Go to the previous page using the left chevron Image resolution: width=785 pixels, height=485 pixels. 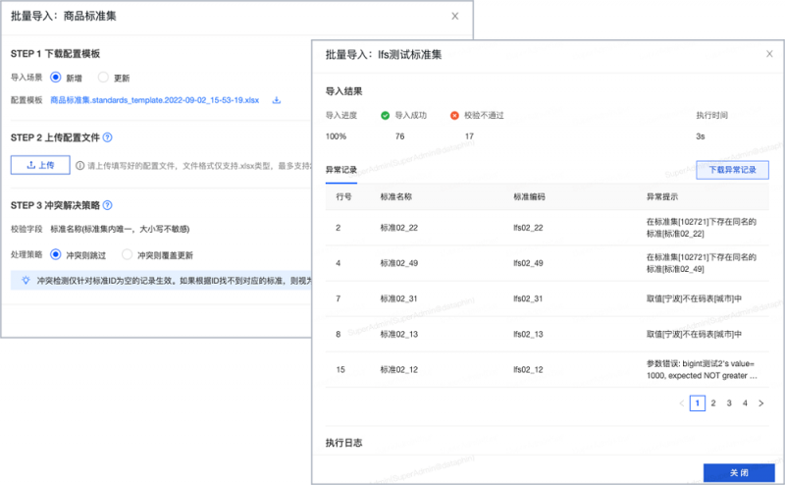(x=682, y=404)
